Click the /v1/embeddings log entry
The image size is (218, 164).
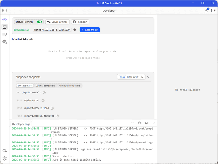point(82,142)
